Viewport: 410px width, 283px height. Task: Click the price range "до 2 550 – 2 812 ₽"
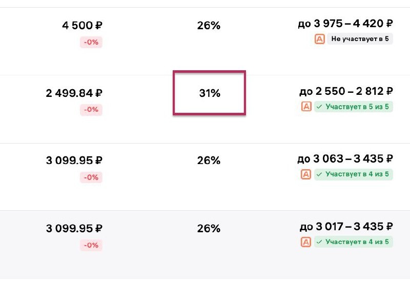point(346,91)
